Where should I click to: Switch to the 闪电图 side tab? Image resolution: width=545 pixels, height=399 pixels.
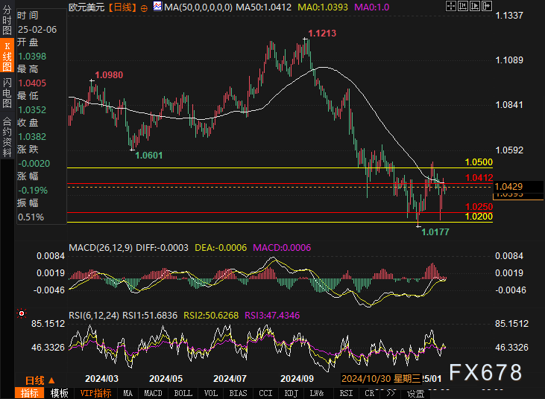tap(7, 92)
